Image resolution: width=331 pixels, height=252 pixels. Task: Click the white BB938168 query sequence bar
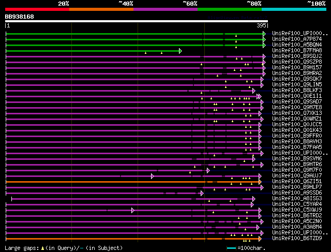[x=137, y=21]
